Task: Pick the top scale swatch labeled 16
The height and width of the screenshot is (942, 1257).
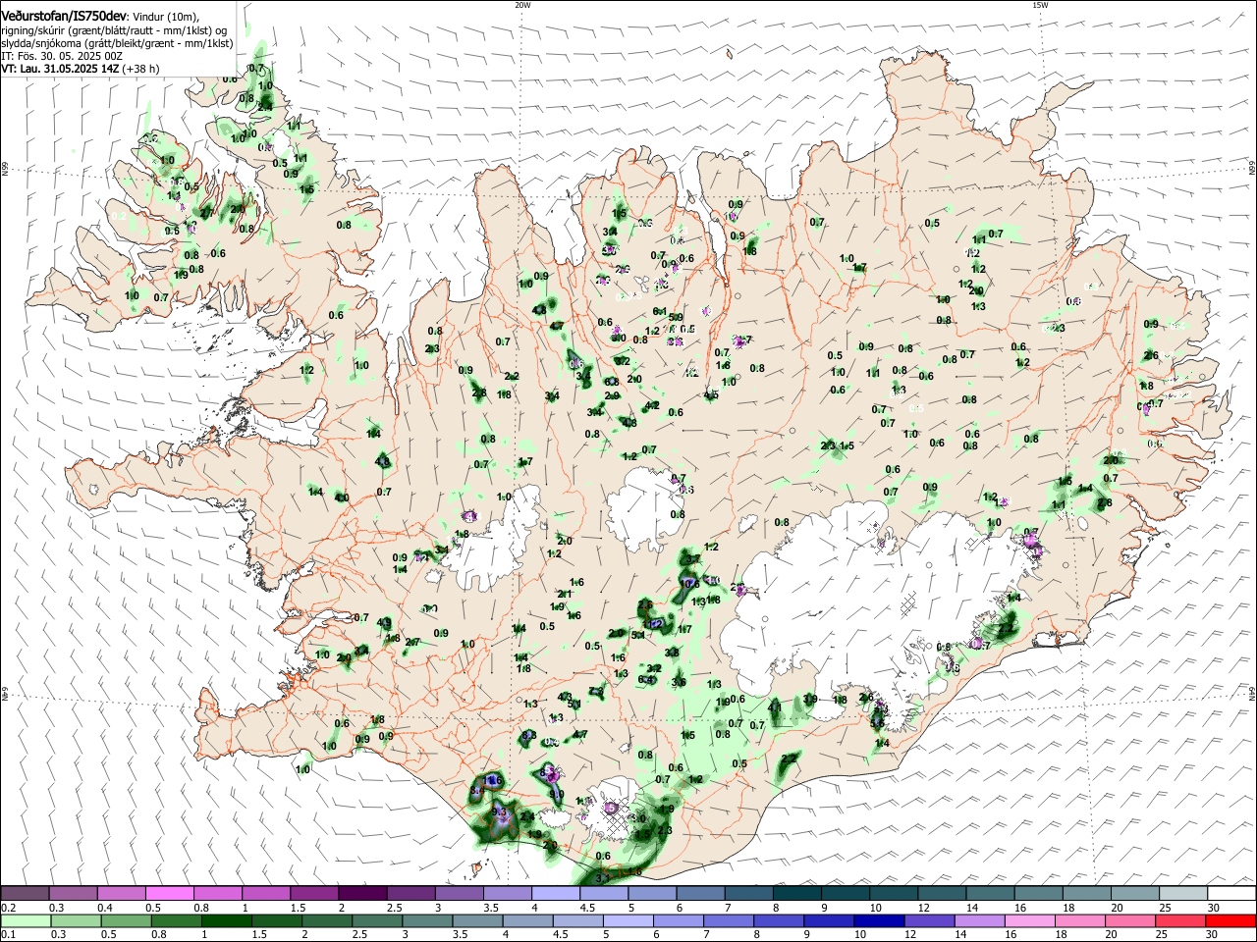Action: coord(1039,893)
